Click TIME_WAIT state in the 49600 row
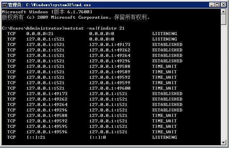This screenshot has height=148, width=229. 164,88
